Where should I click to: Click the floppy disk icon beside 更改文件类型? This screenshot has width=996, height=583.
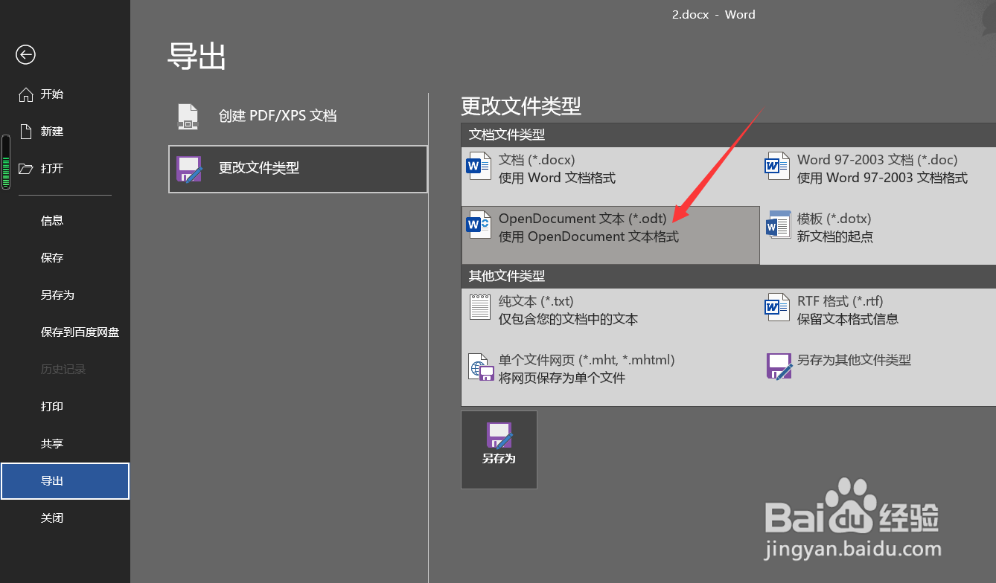click(x=189, y=169)
